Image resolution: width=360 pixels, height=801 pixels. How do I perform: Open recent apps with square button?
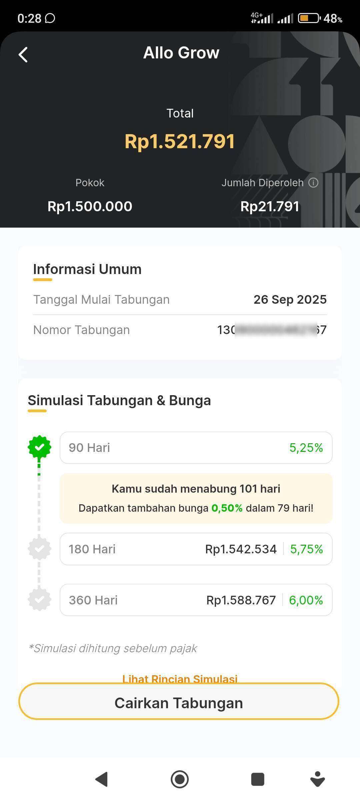click(257, 779)
